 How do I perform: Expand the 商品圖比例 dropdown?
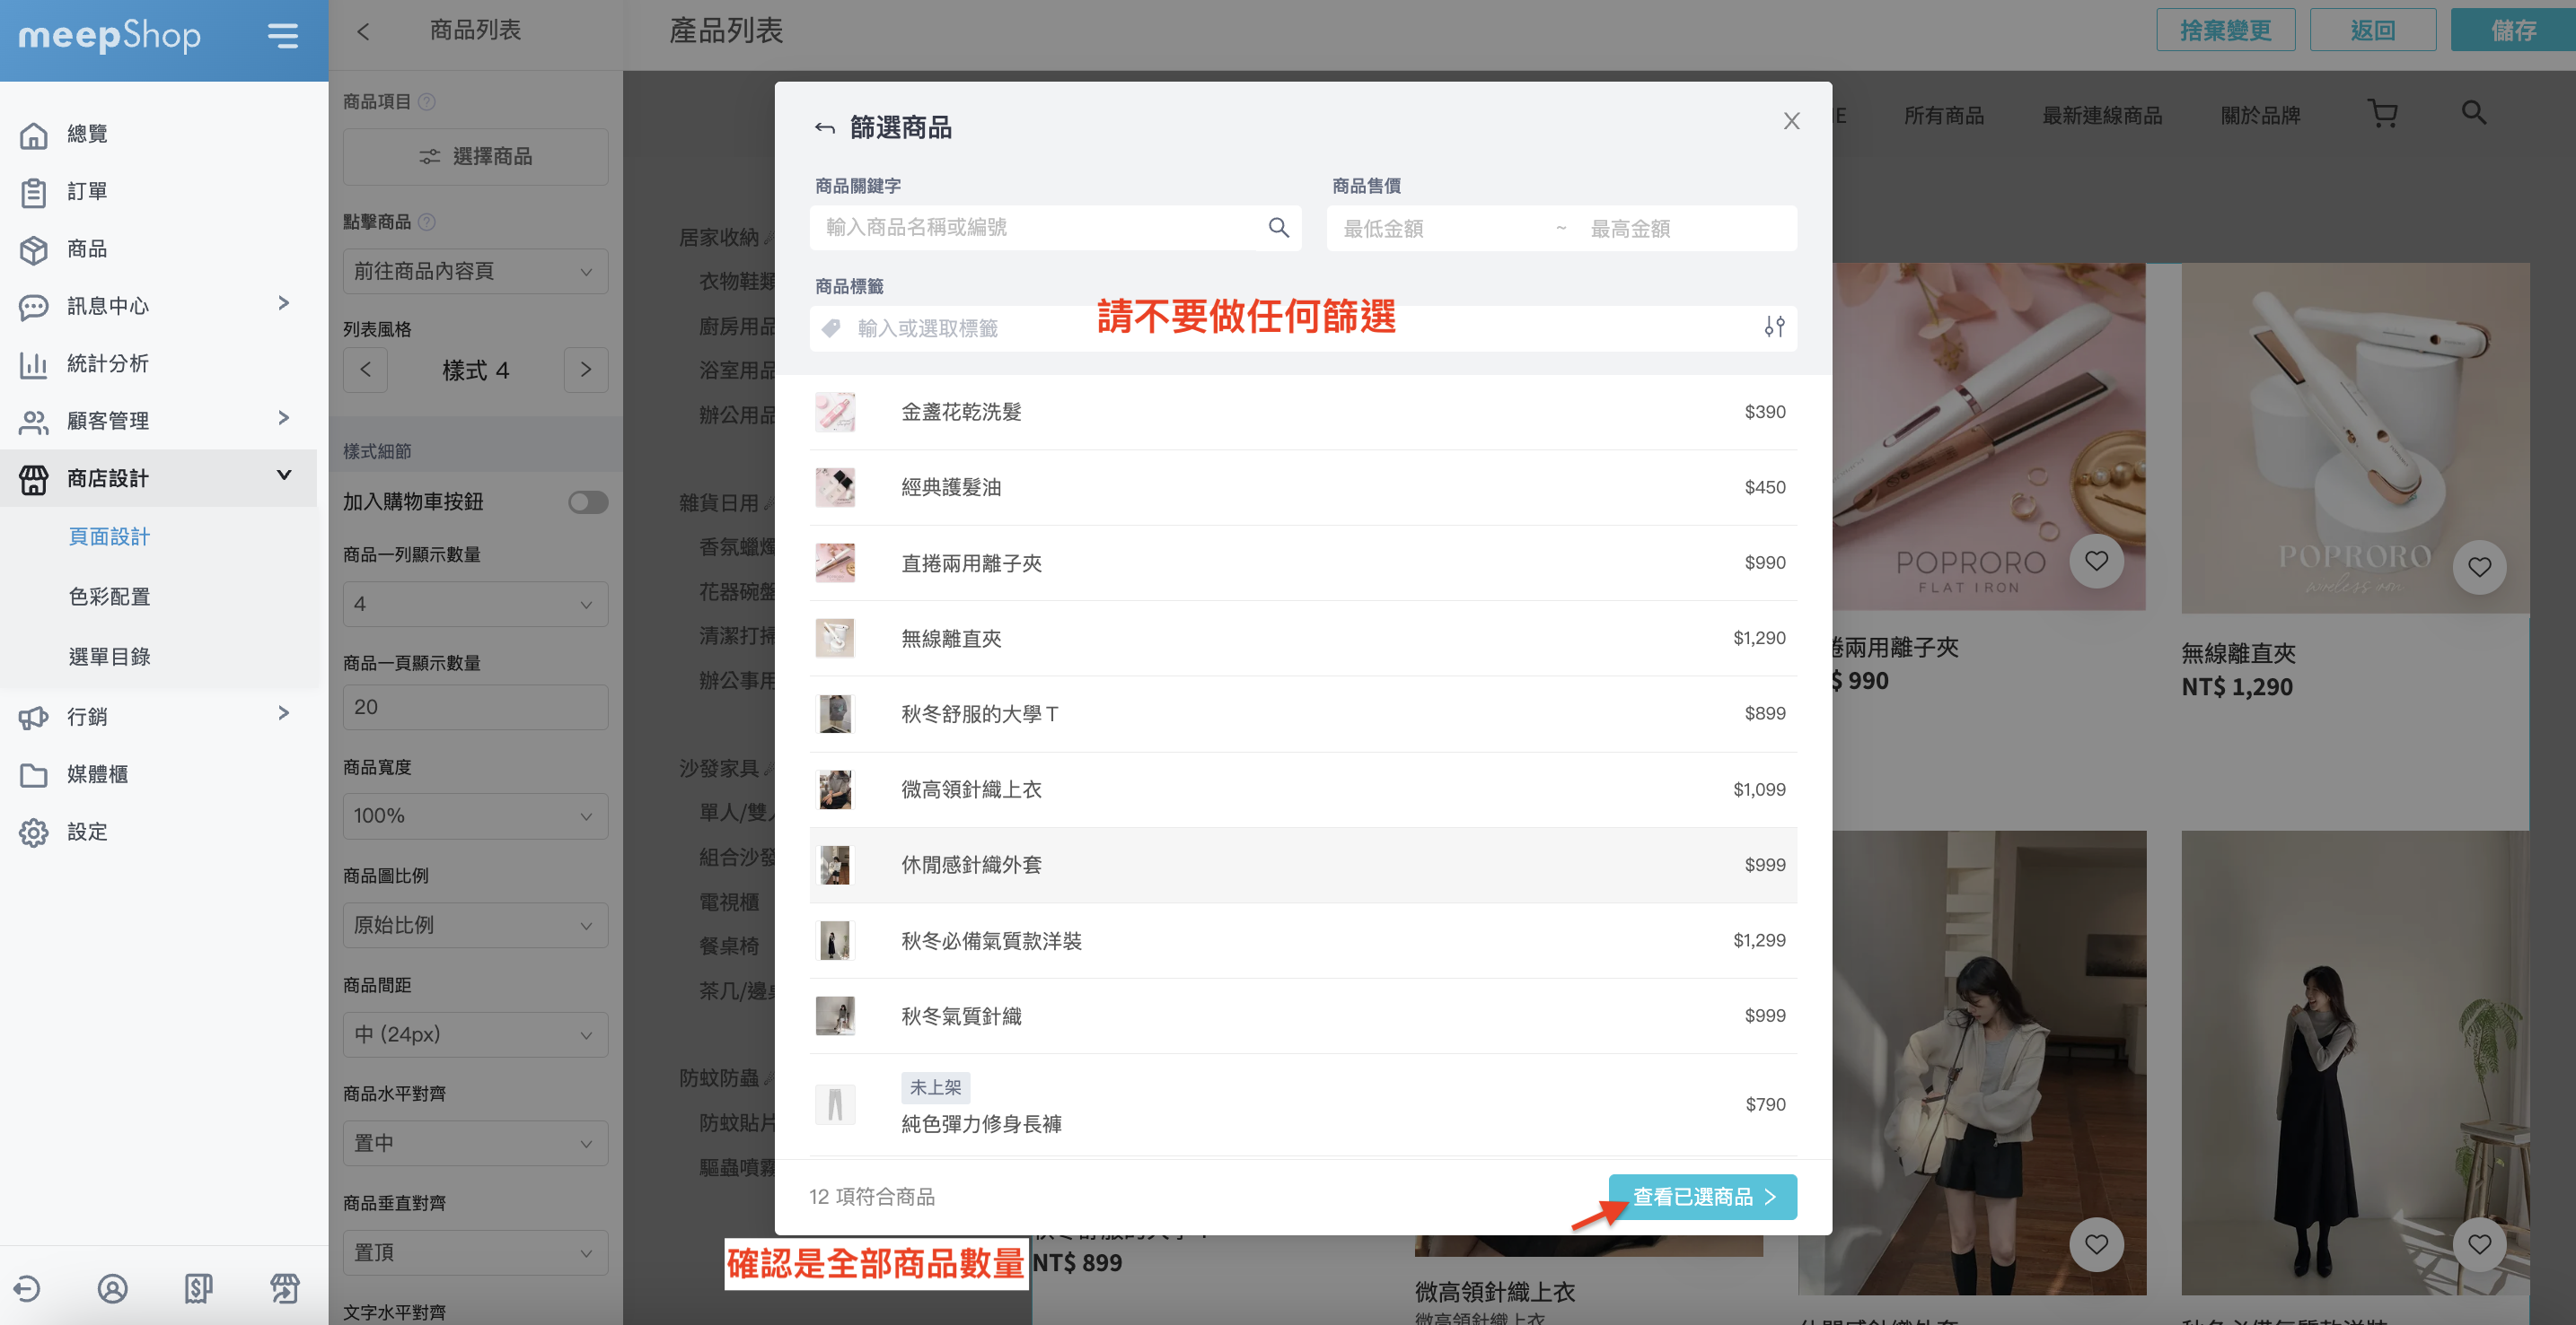pos(475,925)
